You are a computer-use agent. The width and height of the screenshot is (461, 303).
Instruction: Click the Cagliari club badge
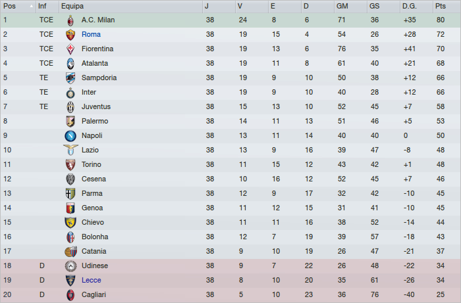click(70, 294)
